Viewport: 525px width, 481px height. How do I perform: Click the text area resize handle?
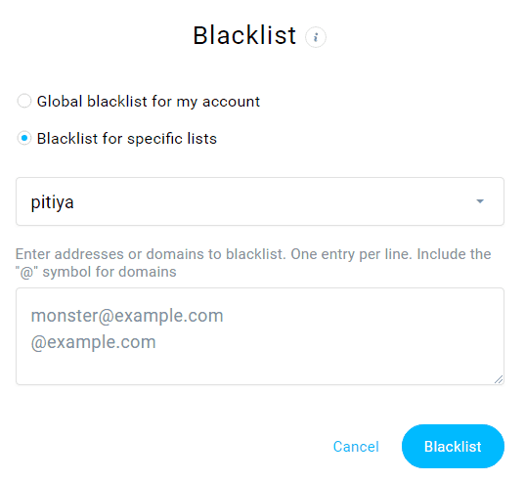point(499,379)
